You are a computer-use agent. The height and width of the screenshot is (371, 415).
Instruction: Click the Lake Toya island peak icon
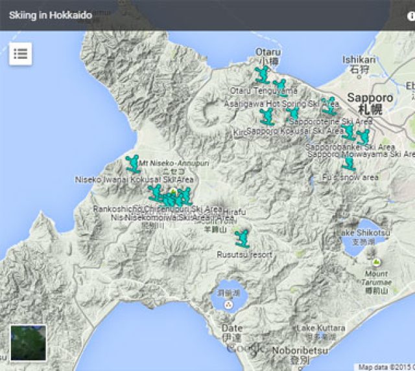[x=228, y=305]
